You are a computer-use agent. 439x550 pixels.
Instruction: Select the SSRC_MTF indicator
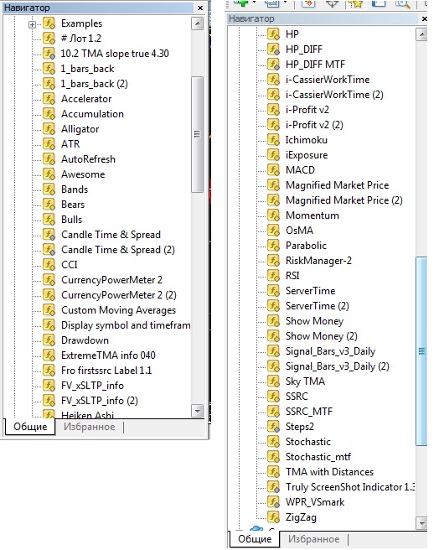tap(309, 411)
